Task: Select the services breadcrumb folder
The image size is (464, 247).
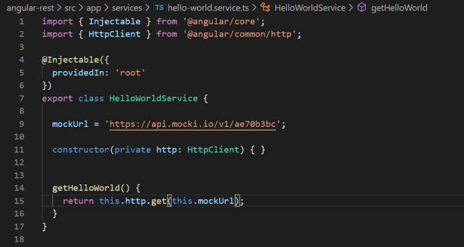Action: tap(127, 8)
